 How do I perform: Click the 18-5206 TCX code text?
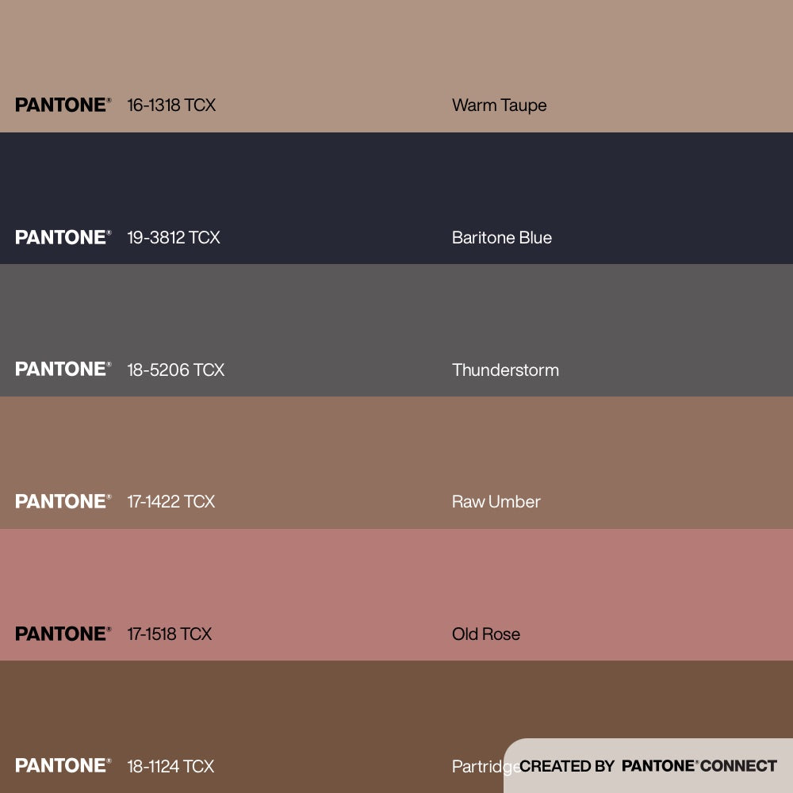pyautogui.click(x=175, y=370)
